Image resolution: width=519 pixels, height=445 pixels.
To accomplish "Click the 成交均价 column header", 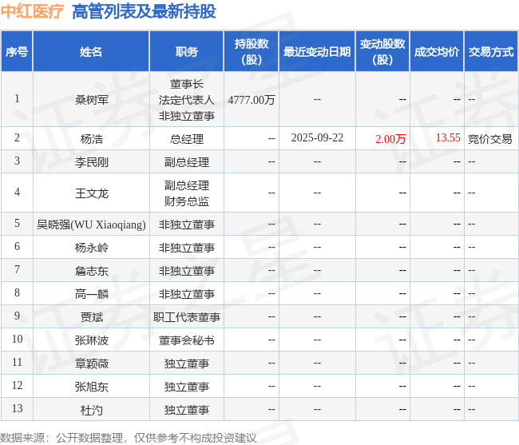I will coord(437,52).
